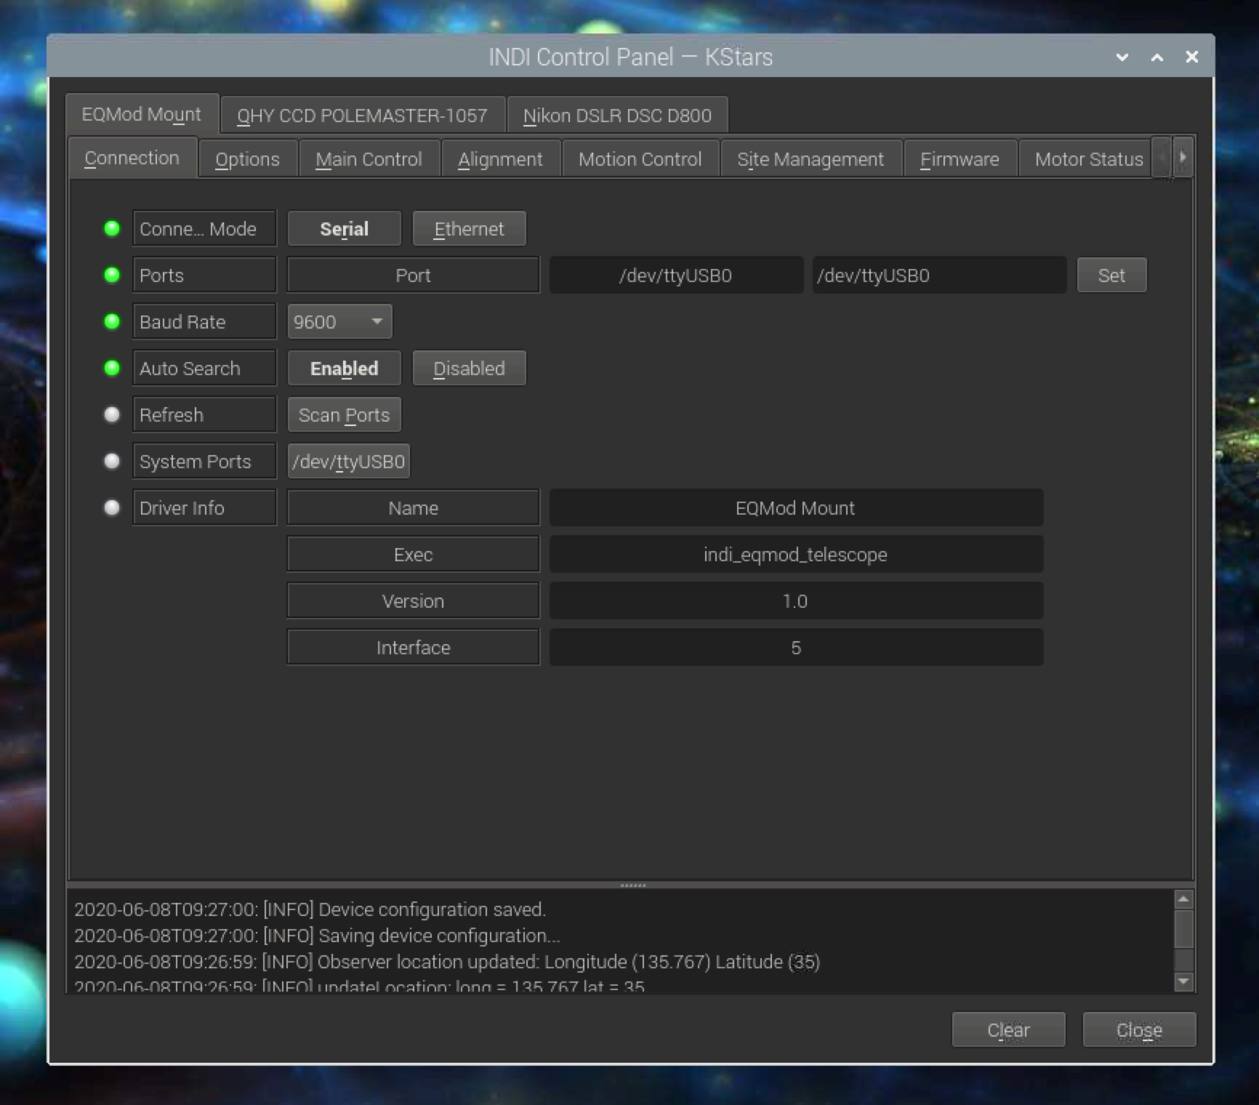The height and width of the screenshot is (1105, 1259).
Task: Click the splitter handle above the log
Action: [632, 885]
